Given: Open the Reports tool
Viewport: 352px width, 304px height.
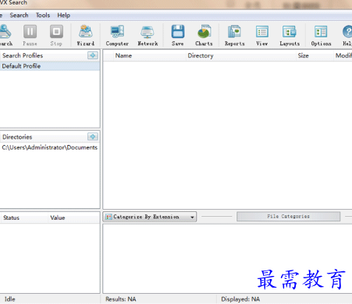Looking at the screenshot, I should click(235, 35).
